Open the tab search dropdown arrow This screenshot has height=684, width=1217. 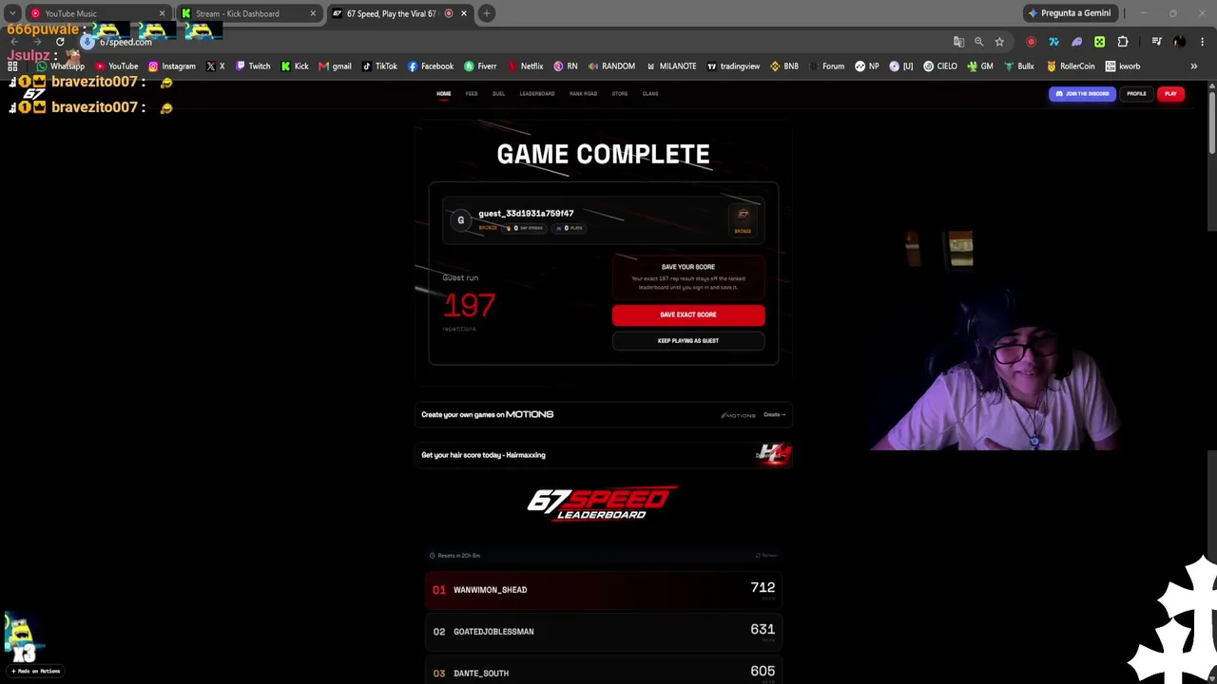(12, 13)
